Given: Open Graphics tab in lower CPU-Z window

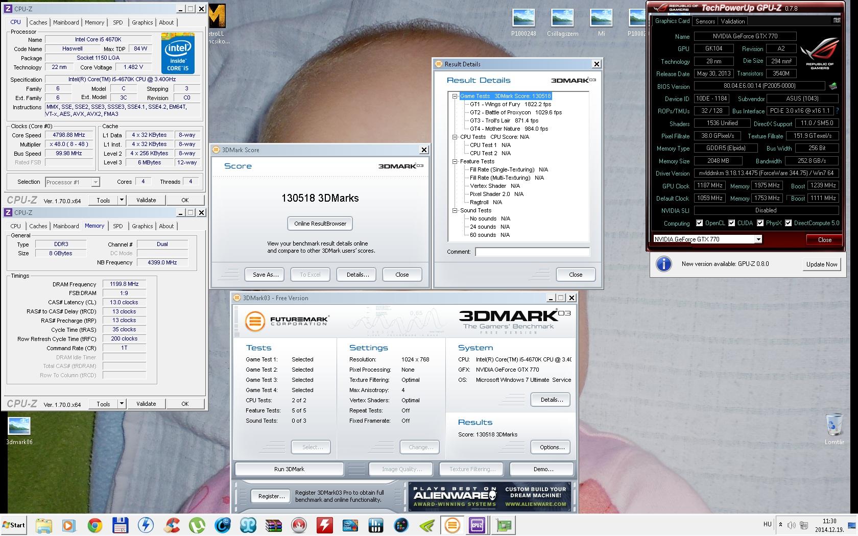Looking at the screenshot, I should (142, 226).
